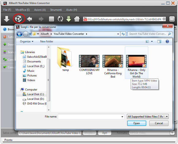Screen dimensions: 178x144
Task: Click the Sfoglia button in main window
Action: coord(90,133)
